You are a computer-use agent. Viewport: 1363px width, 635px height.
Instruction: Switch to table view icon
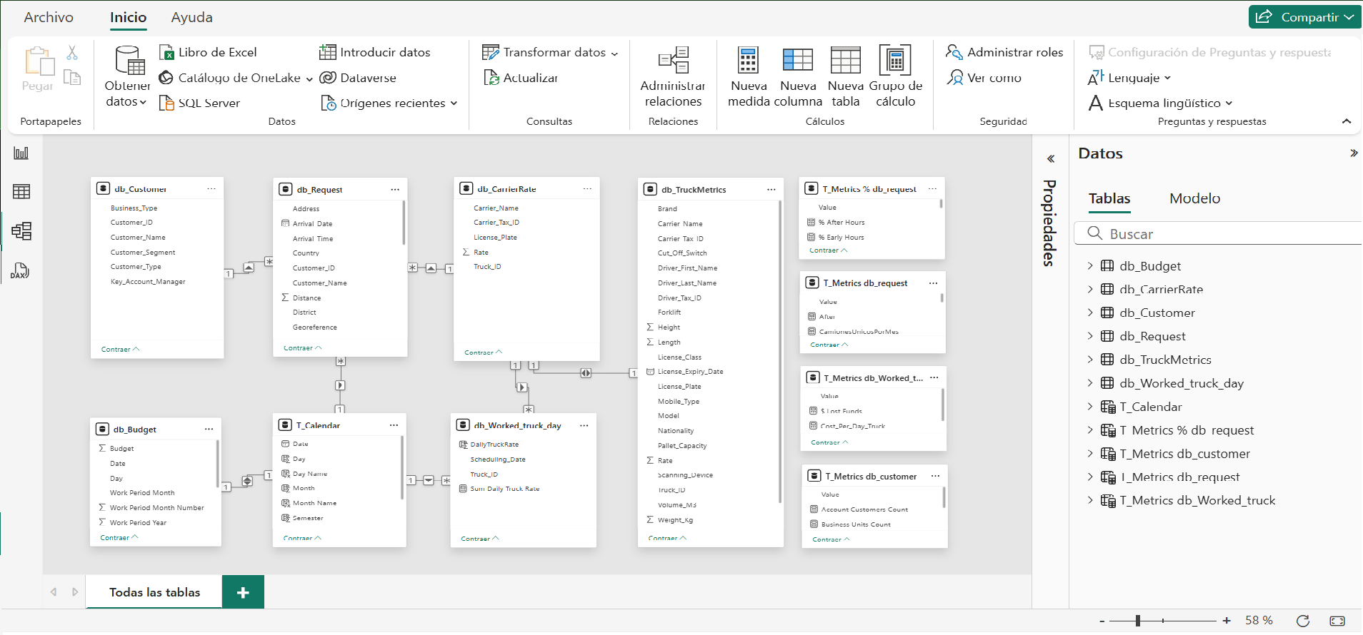21,191
